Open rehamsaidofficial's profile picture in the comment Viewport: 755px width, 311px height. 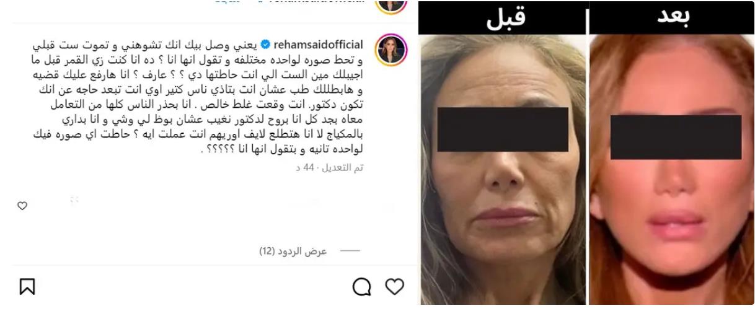tap(391, 51)
